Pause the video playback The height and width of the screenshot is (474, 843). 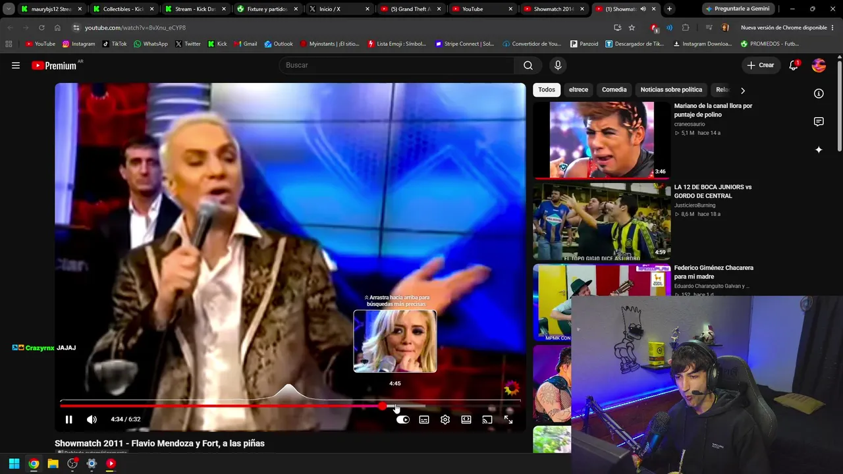[x=68, y=419]
